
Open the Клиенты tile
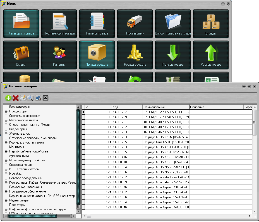[x=59, y=55]
